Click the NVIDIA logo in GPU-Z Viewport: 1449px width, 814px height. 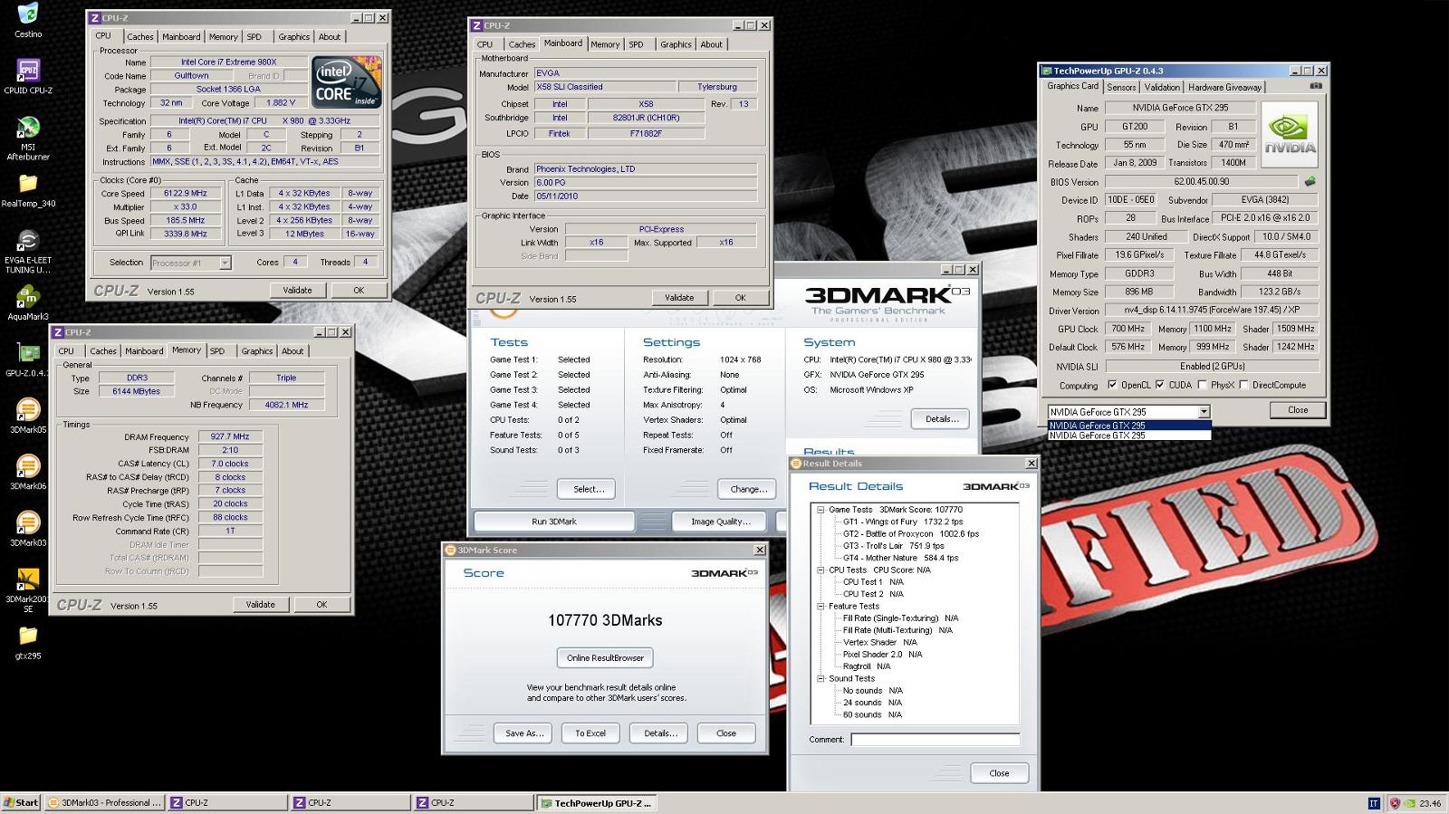[x=1290, y=134]
